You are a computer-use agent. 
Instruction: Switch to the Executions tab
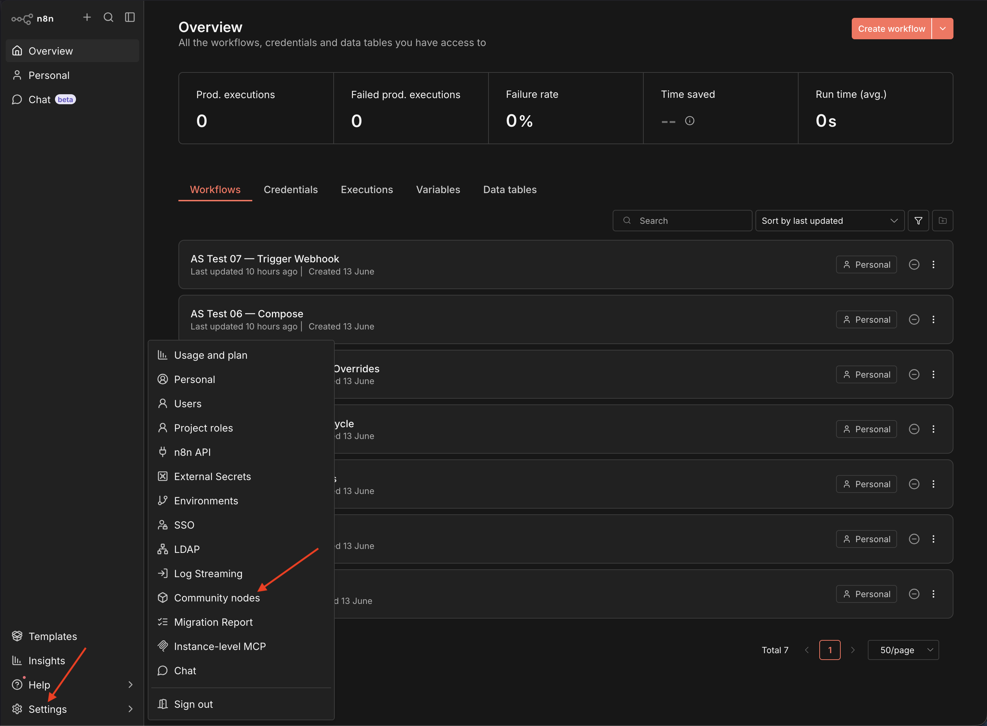367,190
